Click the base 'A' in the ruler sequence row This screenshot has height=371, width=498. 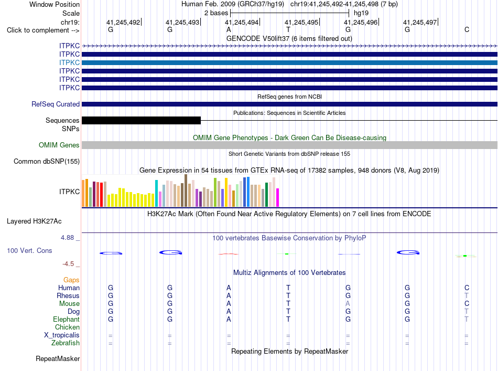[x=229, y=29]
